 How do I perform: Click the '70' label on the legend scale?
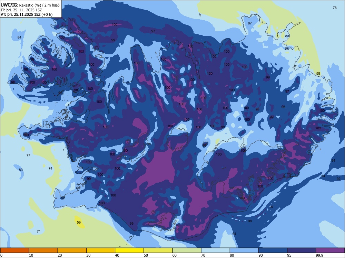coord(203,255)
